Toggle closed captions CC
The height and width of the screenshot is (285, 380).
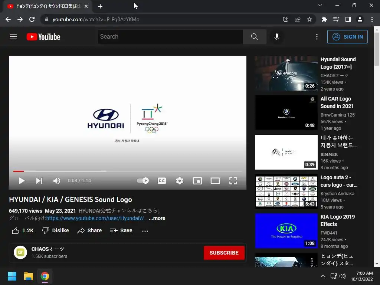point(162,181)
